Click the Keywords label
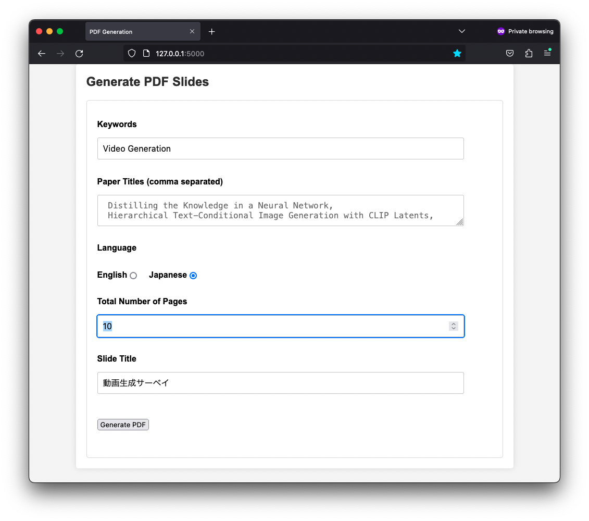 coord(117,124)
